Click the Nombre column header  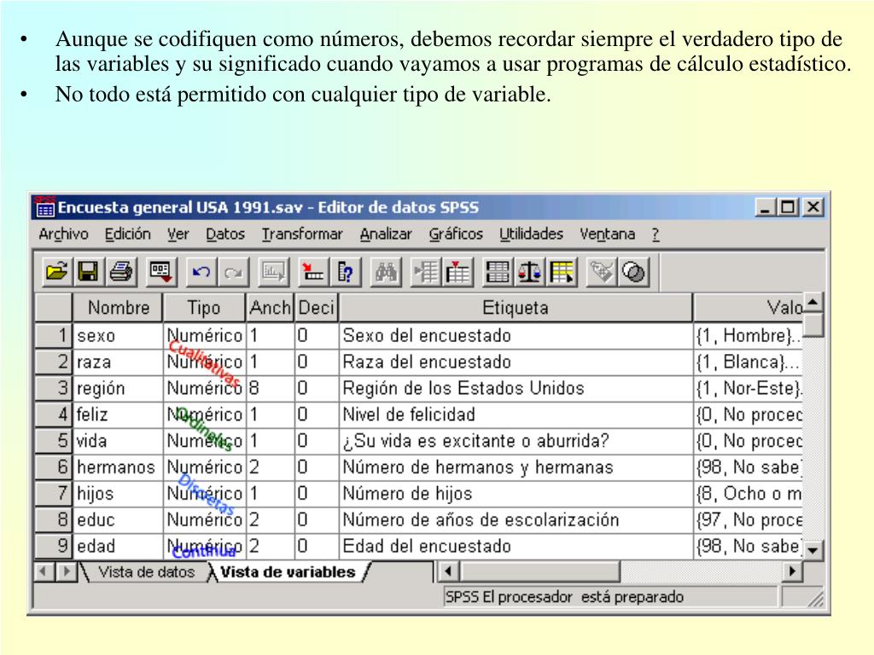pos(118,307)
